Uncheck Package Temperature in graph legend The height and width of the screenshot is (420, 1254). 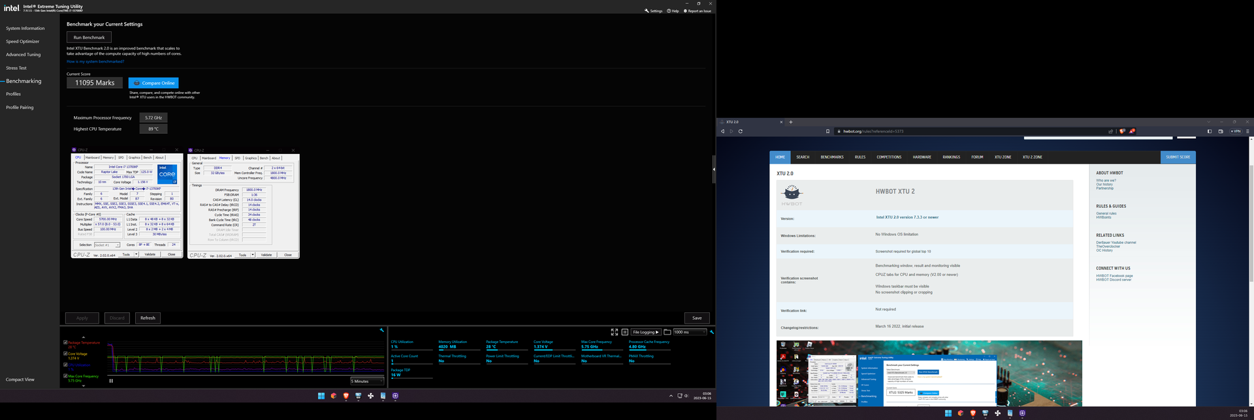click(x=65, y=342)
